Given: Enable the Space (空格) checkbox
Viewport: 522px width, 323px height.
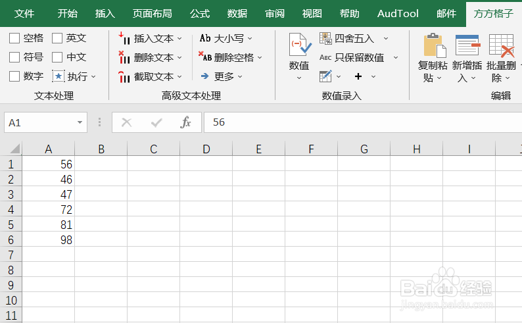Looking at the screenshot, I should point(14,38).
